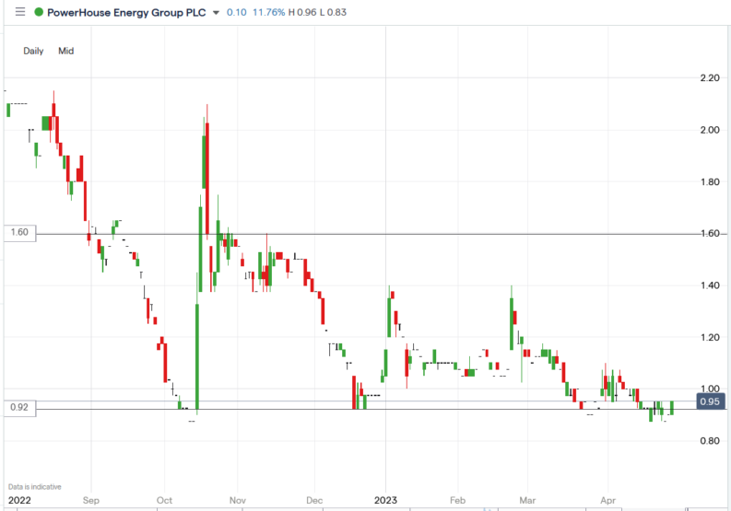Expand the PowerHouse Energy Group dropdown arrow
Screen dimensions: 731x511
[x=216, y=13]
